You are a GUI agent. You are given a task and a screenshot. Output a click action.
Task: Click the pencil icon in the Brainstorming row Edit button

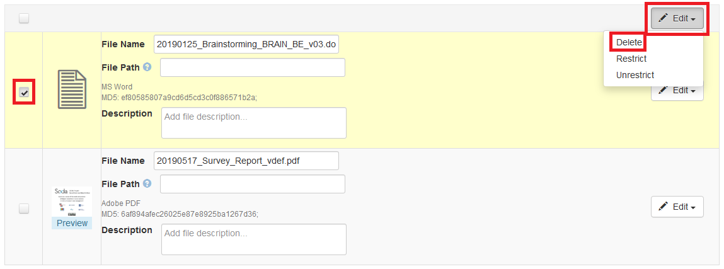point(664,91)
